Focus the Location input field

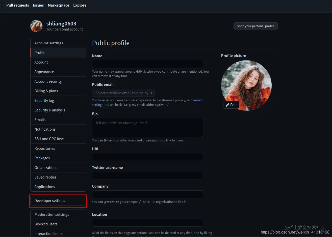pos(148,222)
